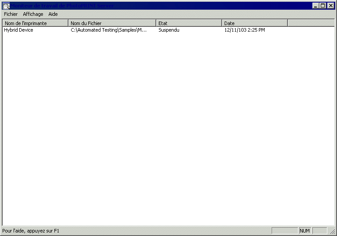Click the PhotoPRINT Server title bar app icon

(6, 6)
